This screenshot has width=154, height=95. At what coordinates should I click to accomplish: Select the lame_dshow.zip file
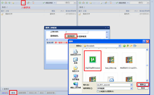[111, 61]
